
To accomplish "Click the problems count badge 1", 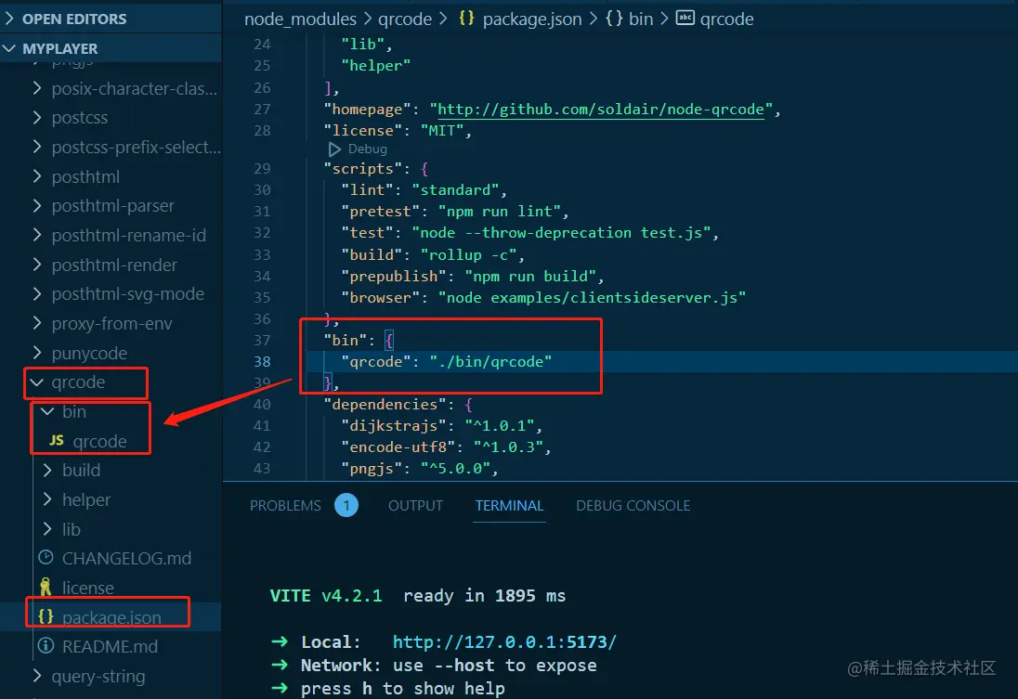I will 346,505.
